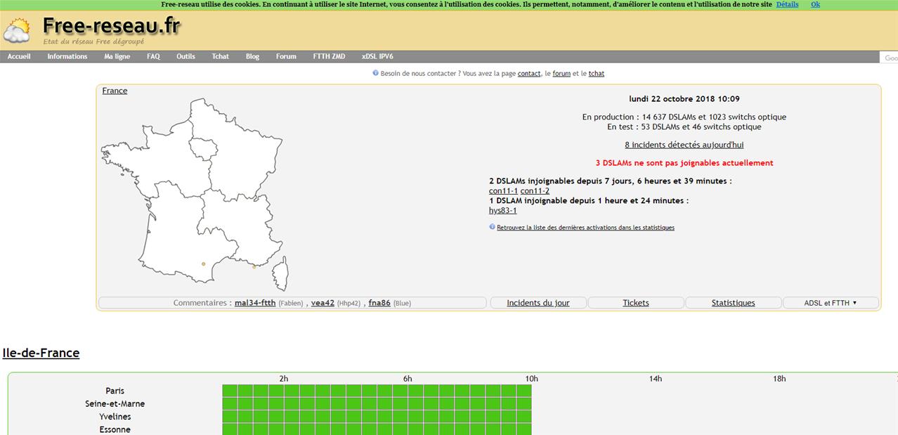Click the Free-reseau.fr site title
Image resolution: width=898 pixels, height=435 pixels.
tap(111, 27)
